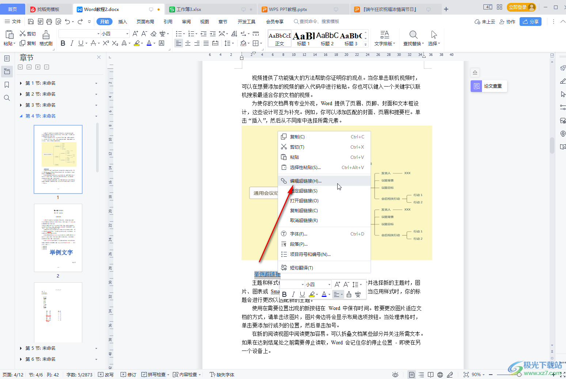Select page 2 thumbnail in section panel
The height and width of the screenshot is (379, 566).
click(58, 238)
